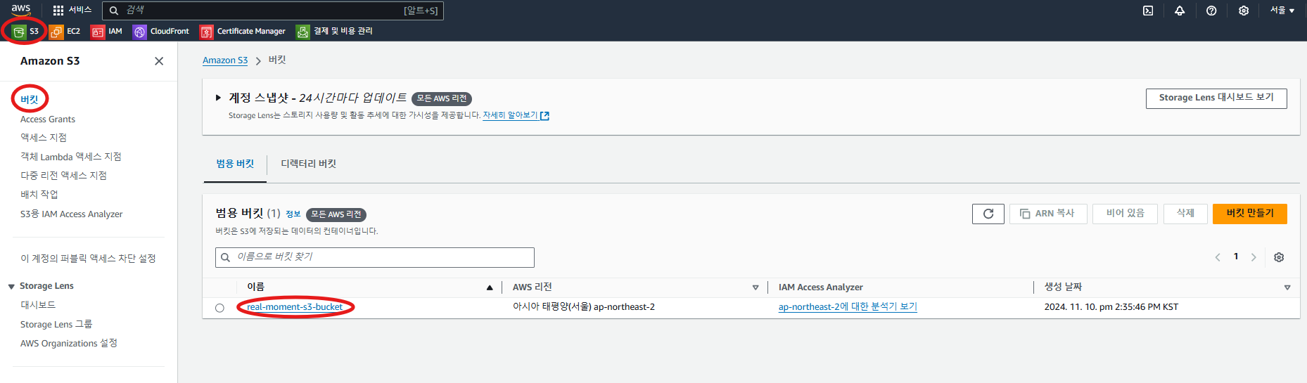
Task: Open 액세스 지점 in the sidebar
Action: pos(44,138)
